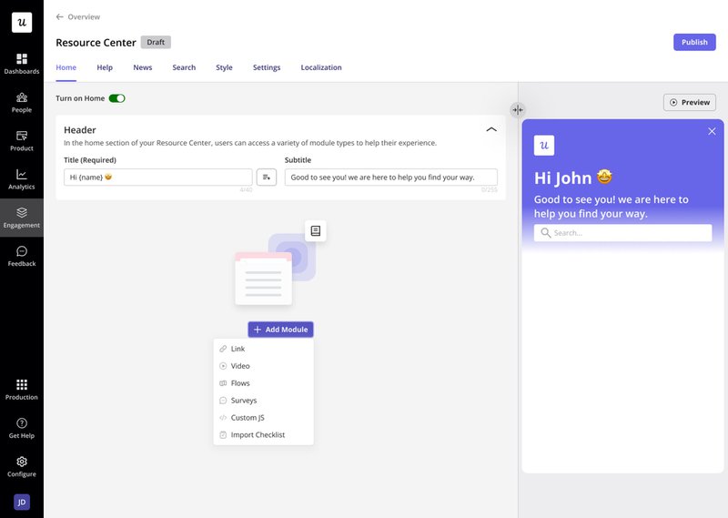Screen dimensions: 728x518
Task: Open the Settings tab
Action: pos(267,67)
